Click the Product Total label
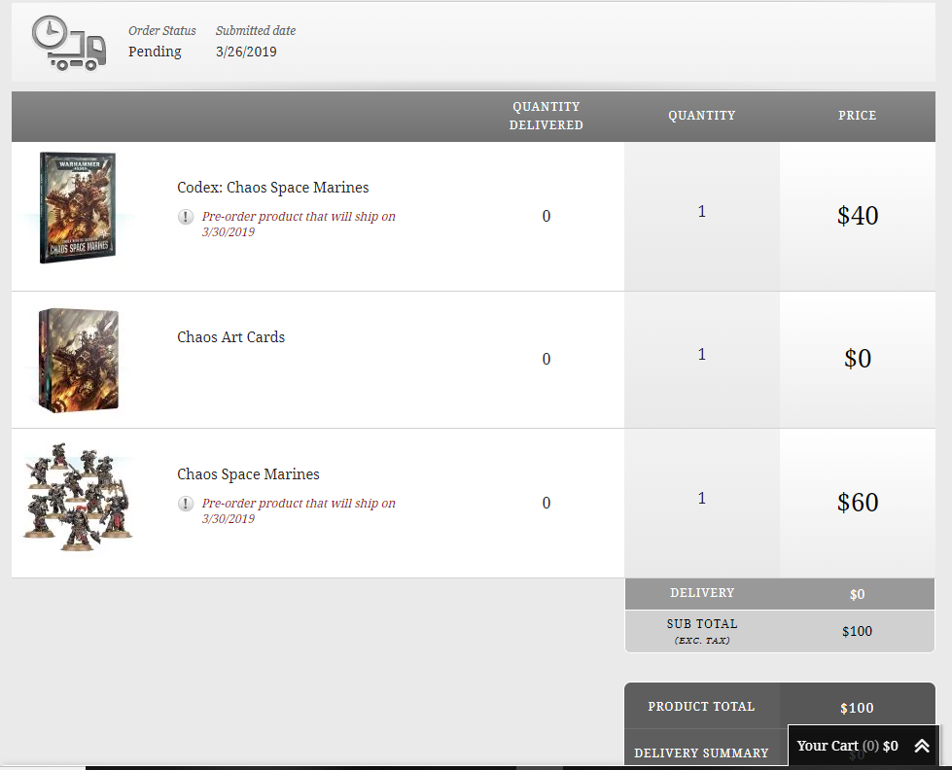 click(701, 707)
